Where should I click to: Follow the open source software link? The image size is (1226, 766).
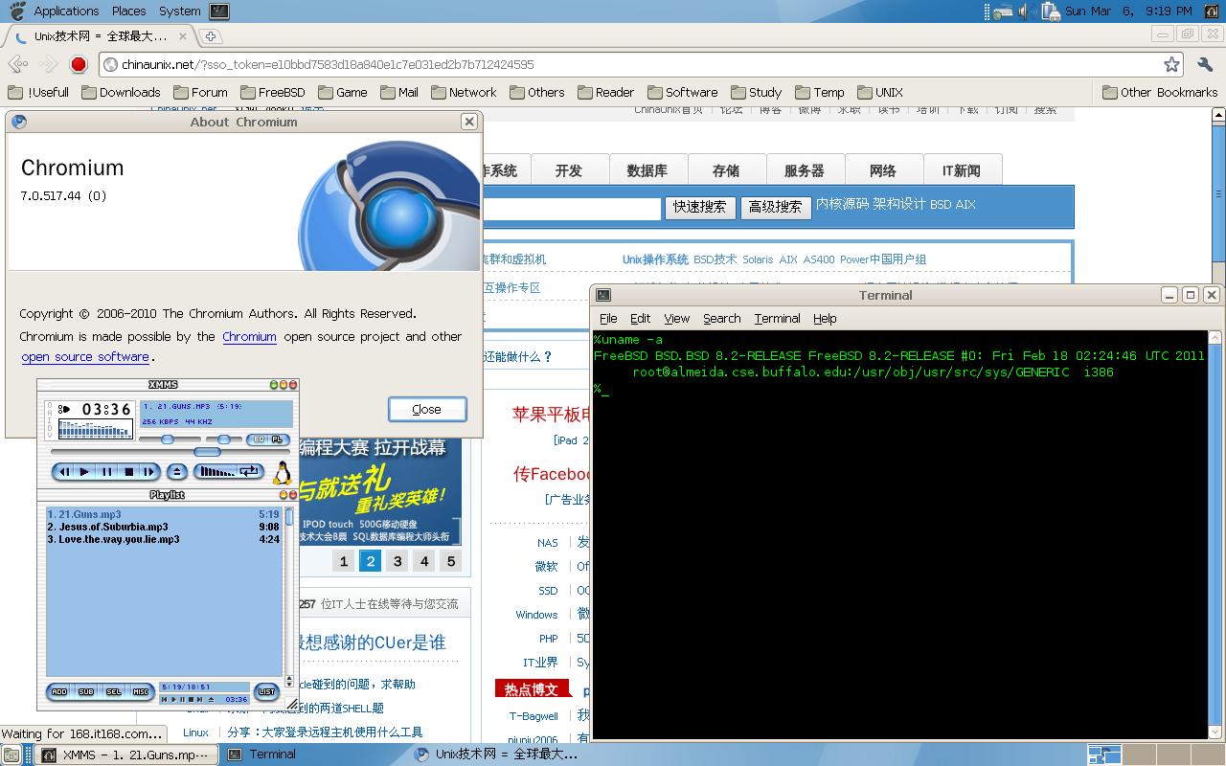[85, 357]
